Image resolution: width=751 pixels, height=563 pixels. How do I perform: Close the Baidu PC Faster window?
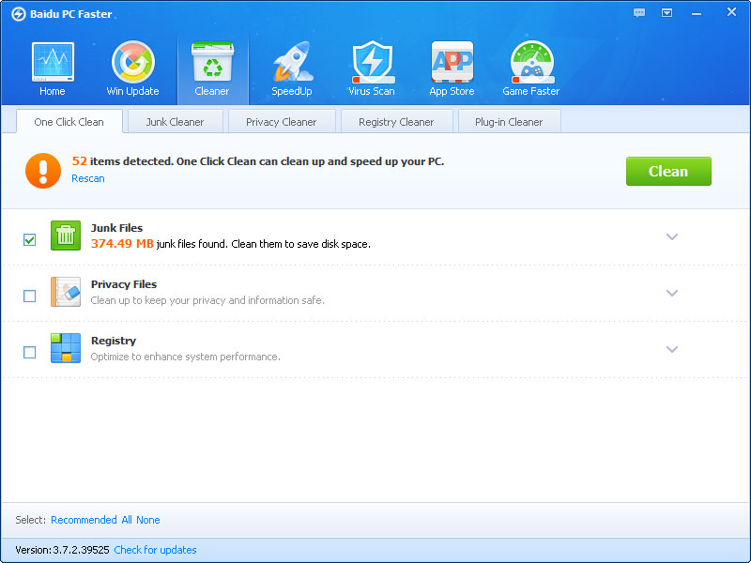(x=731, y=12)
